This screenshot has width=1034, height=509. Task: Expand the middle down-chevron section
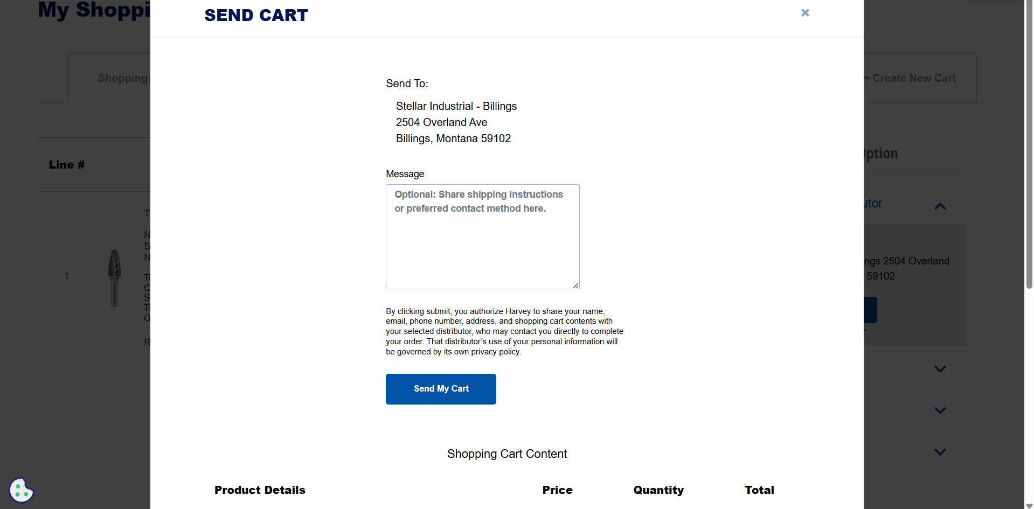940,411
